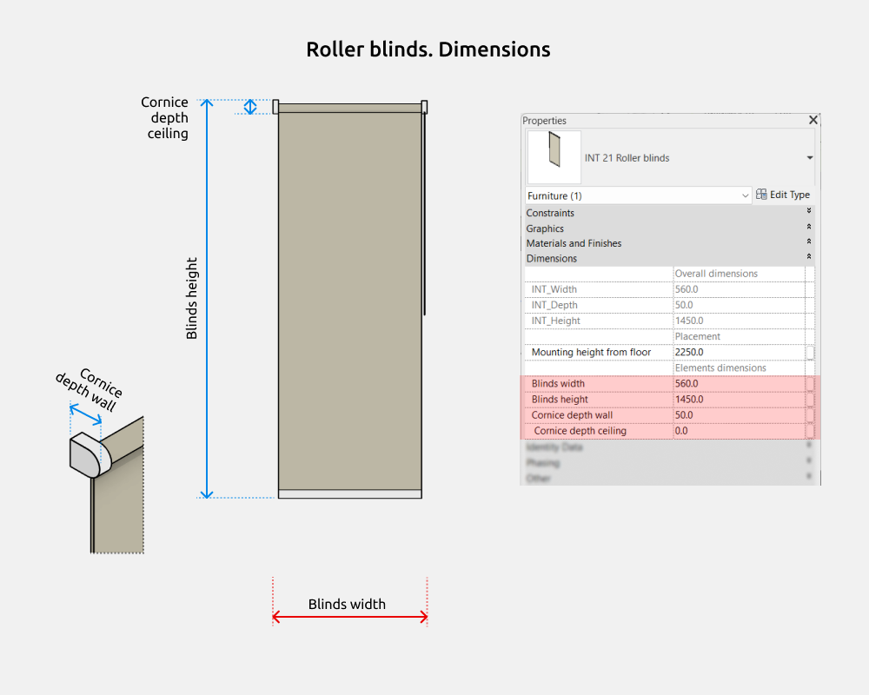Collapse the Materials and Finishes section
869x695 pixels.
click(x=808, y=242)
